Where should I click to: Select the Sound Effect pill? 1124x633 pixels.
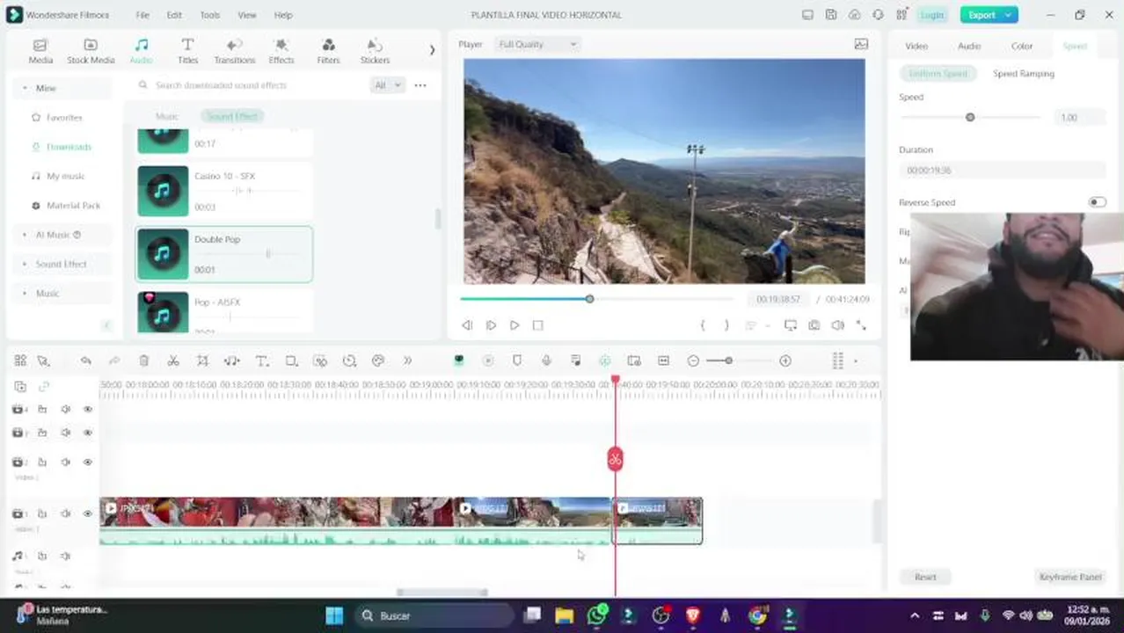232,116
